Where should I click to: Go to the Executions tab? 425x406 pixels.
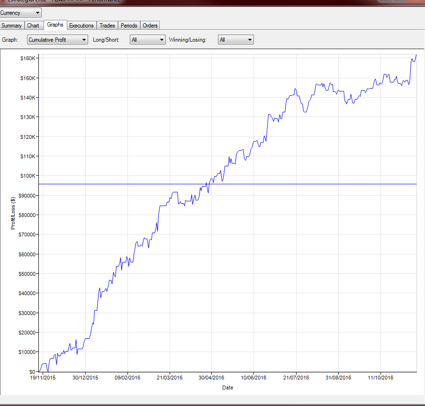tap(81, 26)
